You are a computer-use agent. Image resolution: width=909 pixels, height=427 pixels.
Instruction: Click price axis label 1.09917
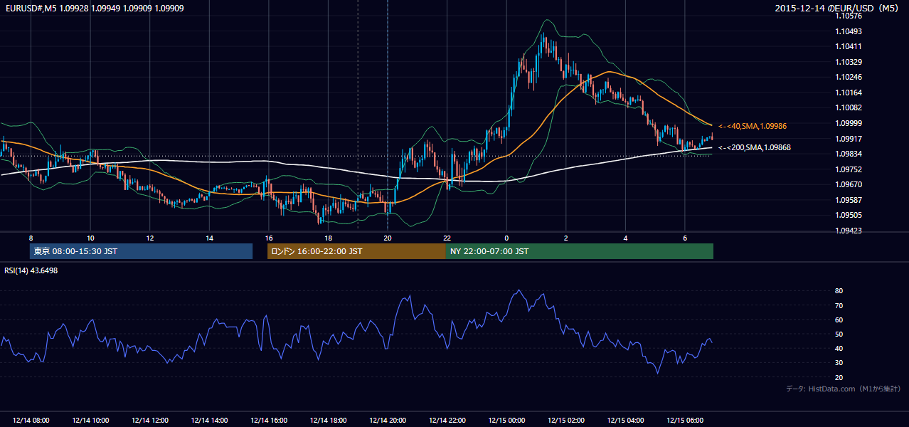pyautogui.click(x=849, y=139)
